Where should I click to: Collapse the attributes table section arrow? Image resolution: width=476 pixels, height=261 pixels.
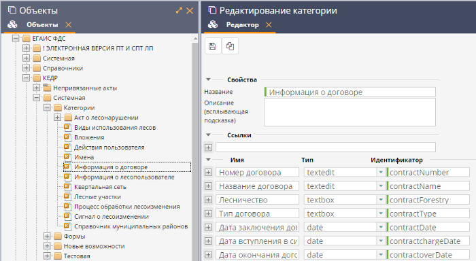[208, 160]
